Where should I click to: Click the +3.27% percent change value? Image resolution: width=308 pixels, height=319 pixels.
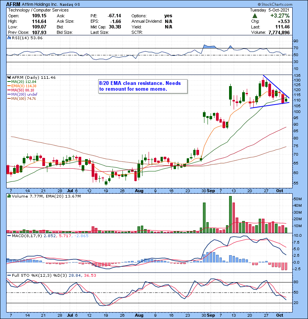280,16
